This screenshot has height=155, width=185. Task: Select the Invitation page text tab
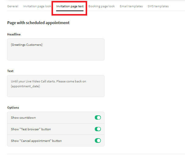pyautogui.click(x=70, y=6)
